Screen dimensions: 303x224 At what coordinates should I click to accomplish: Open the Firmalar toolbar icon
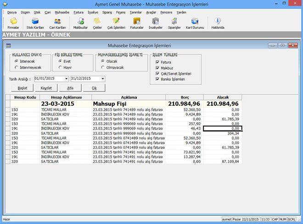pyautogui.click(x=13, y=23)
